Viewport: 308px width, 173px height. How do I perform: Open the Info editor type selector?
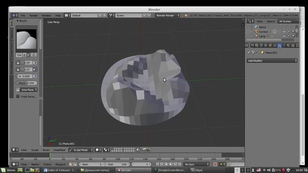14,15
